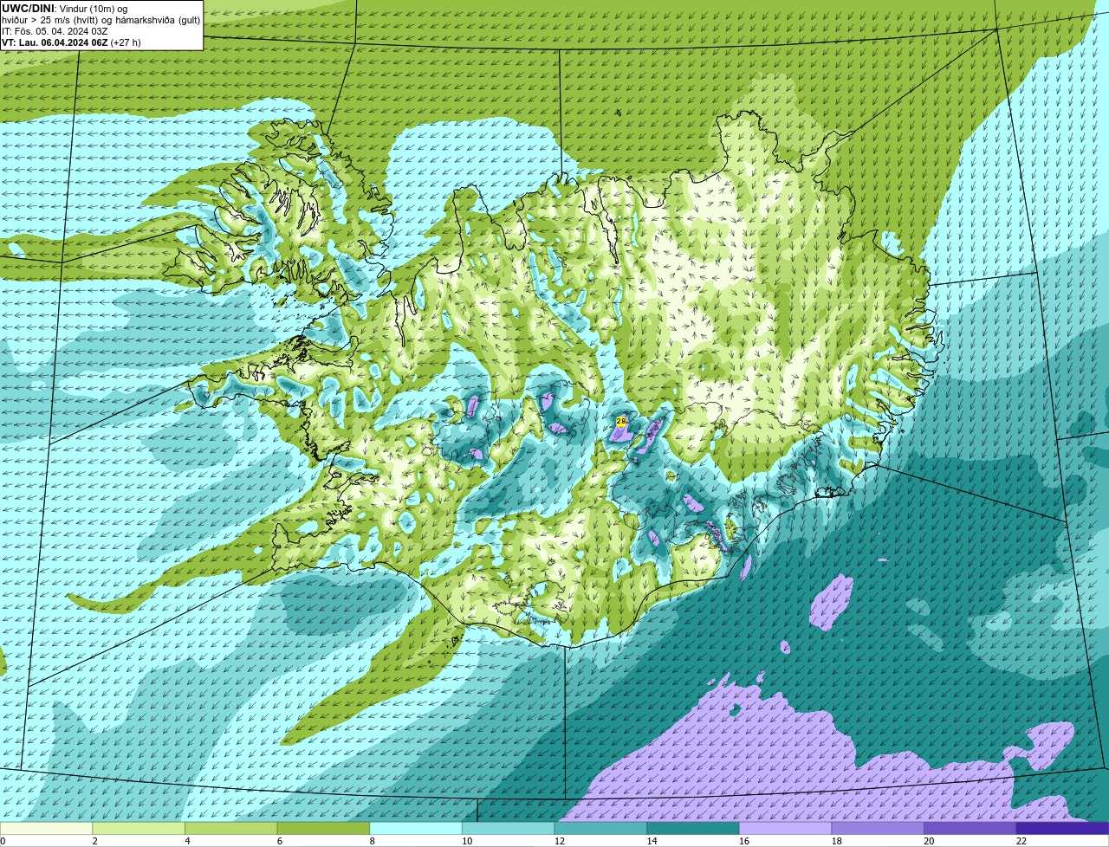This screenshot has height=847, width=1109.
Task: Click the "hviður > 25 m/s" legend description line
Action: pos(101,20)
